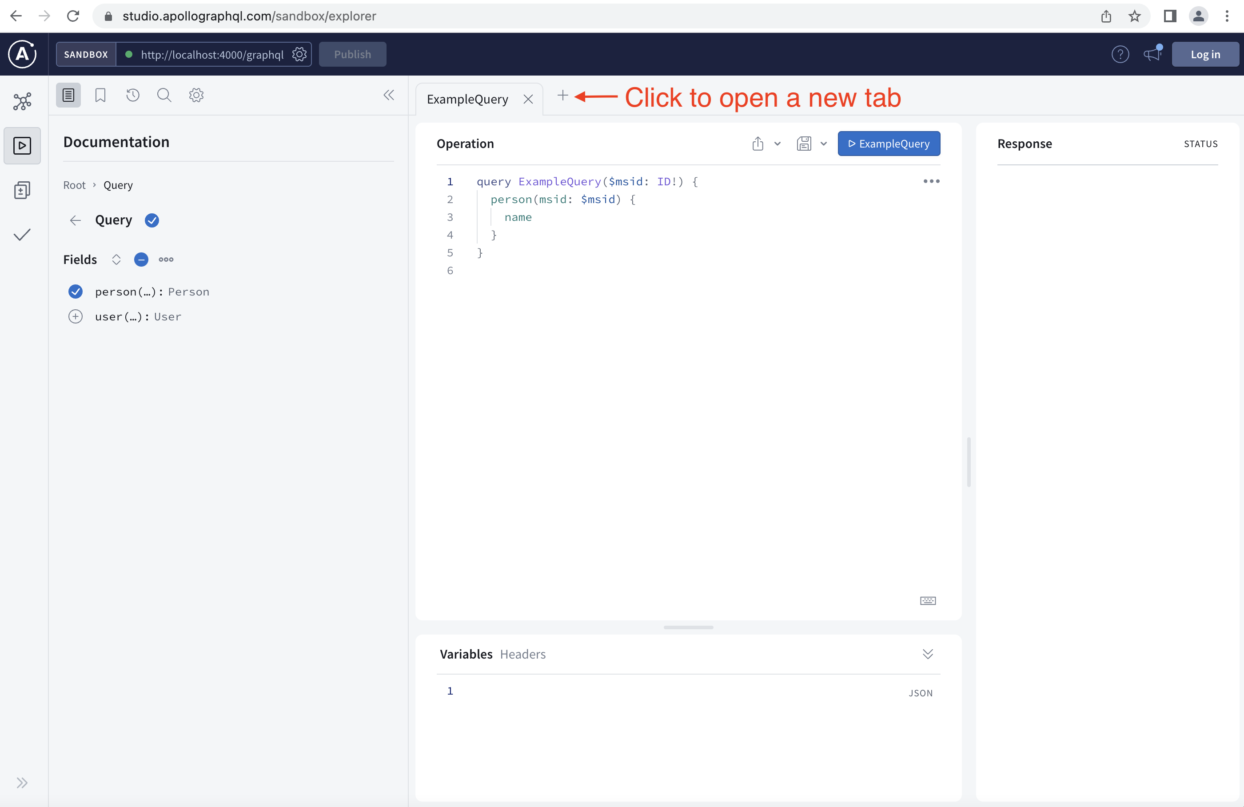1244x807 pixels.
Task: Collapse the Variables panel chevron
Action: [928, 654]
